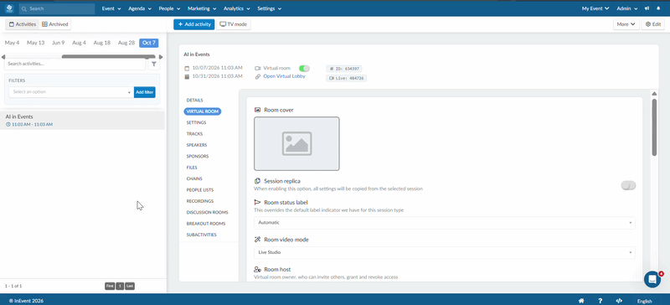The height and width of the screenshot is (305, 670).
Task: Click the top Search field
Action: coord(57,8)
